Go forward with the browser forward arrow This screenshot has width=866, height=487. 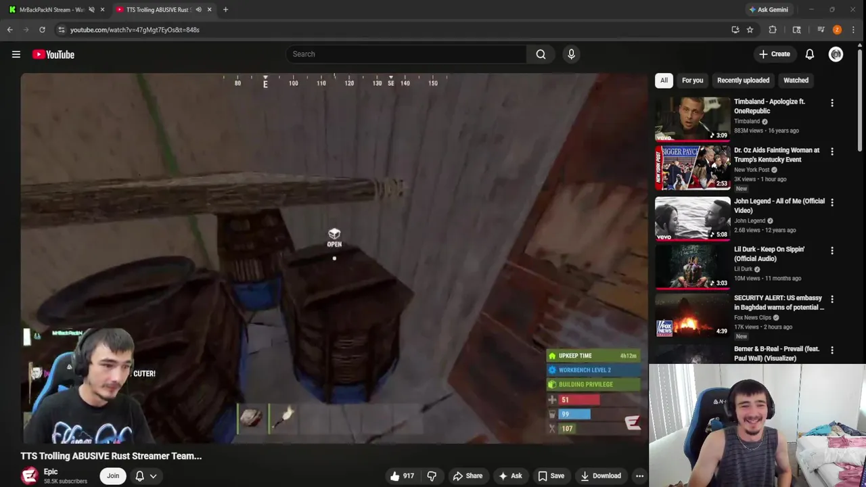pos(26,30)
